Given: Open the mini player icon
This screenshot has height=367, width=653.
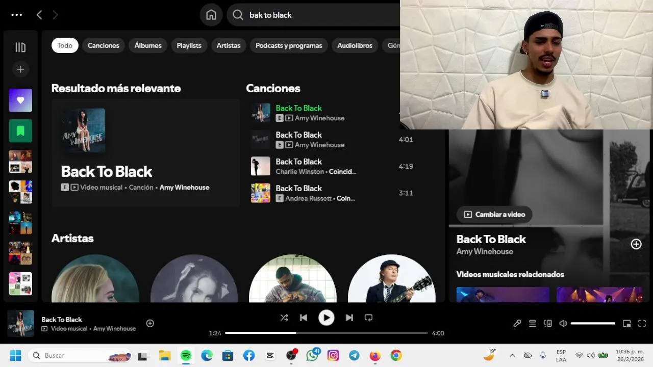Looking at the screenshot, I should click(x=627, y=323).
